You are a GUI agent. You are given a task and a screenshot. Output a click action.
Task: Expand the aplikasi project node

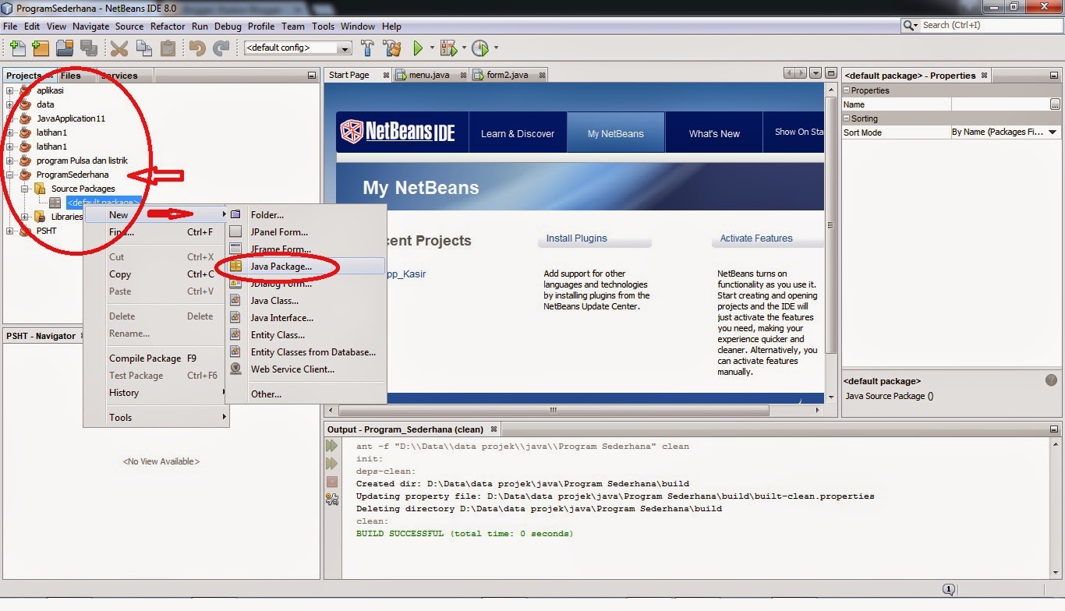pyautogui.click(x=10, y=90)
